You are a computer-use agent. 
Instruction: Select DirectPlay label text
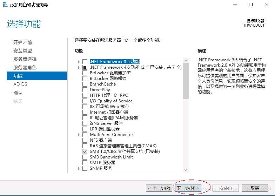pos(100,90)
